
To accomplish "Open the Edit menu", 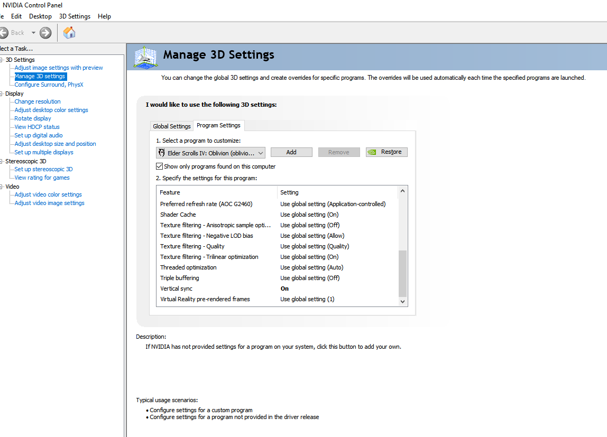I will 16,16.
